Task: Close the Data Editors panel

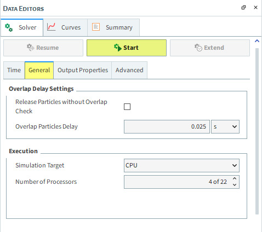Action: [x=255, y=8]
